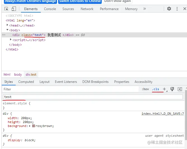
Task: Focus the styles Filter input field
Action: point(70,89)
